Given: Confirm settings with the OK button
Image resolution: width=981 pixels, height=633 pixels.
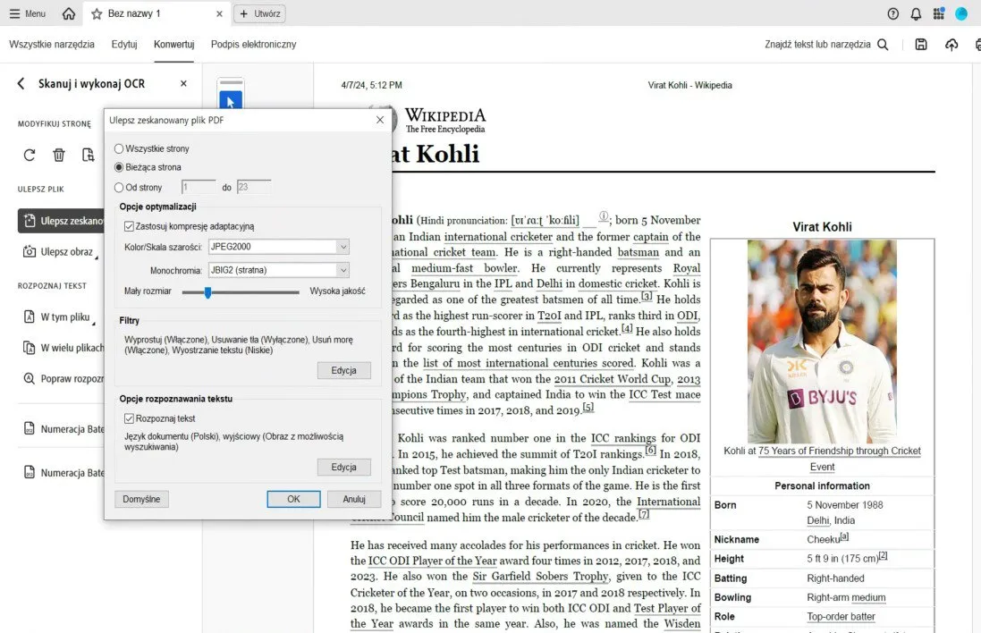Looking at the screenshot, I should point(293,499).
